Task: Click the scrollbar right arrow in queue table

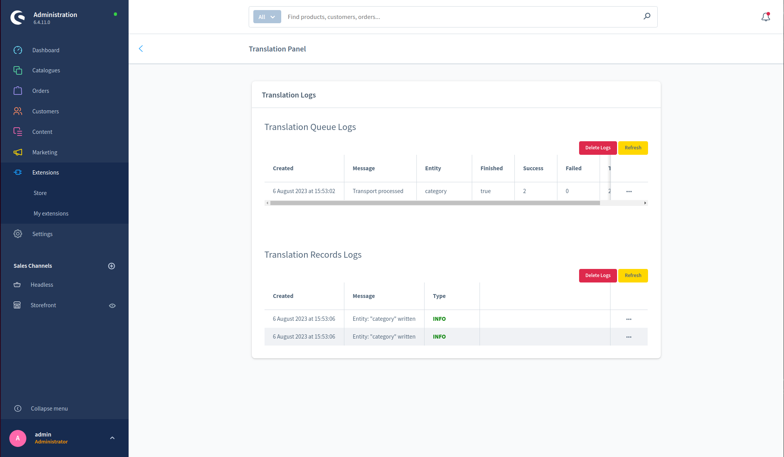Action: [645, 203]
